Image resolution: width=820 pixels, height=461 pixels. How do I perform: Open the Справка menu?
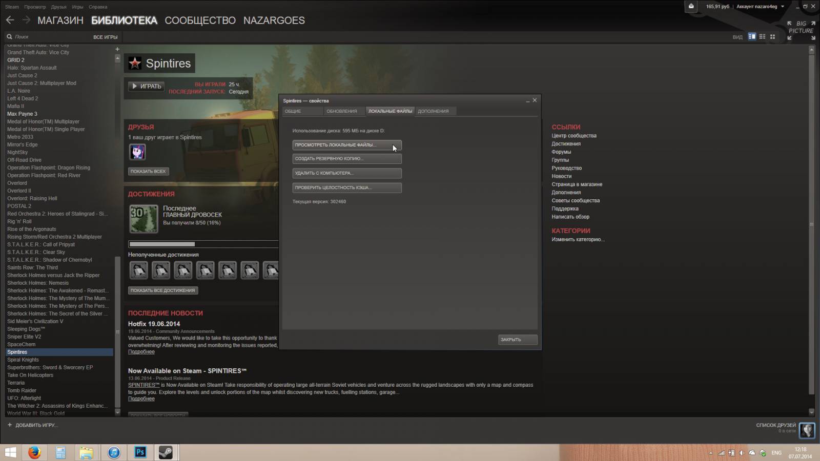pos(98,7)
